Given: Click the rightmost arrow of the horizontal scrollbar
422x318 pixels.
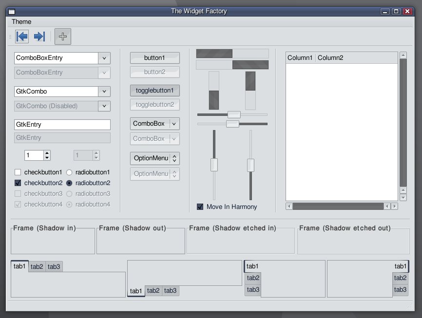Looking at the screenshot, I should point(395,206).
